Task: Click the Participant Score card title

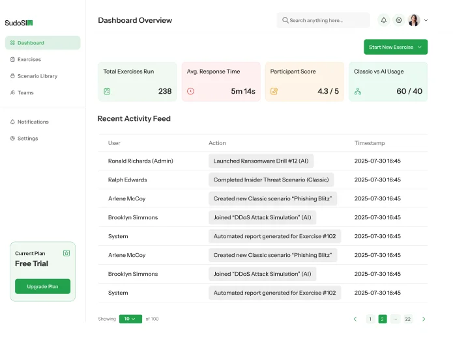Action: [x=293, y=72]
